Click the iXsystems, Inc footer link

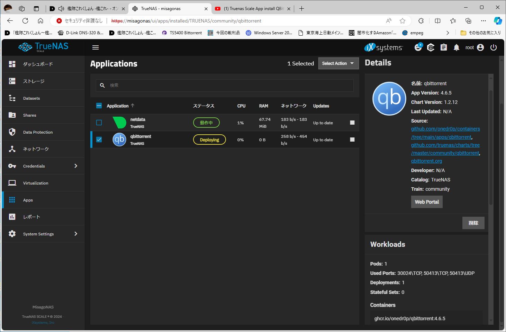click(43, 323)
